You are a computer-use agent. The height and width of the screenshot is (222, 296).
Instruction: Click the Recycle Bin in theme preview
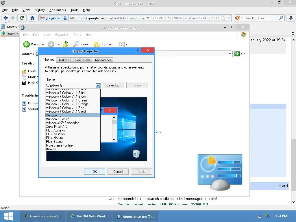(x=136, y=154)
